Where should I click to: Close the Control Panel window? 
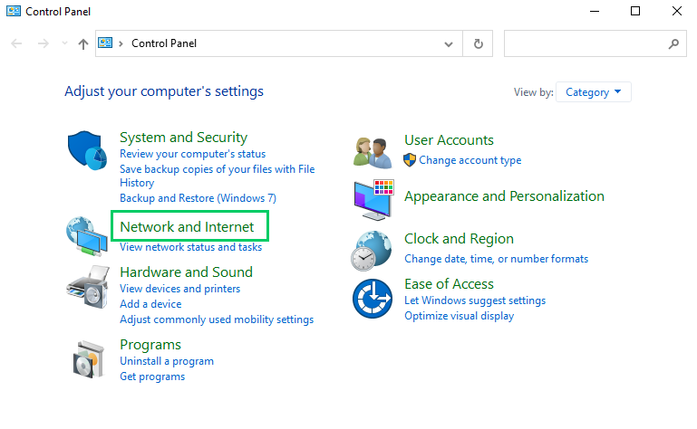(x=676, y=11)
